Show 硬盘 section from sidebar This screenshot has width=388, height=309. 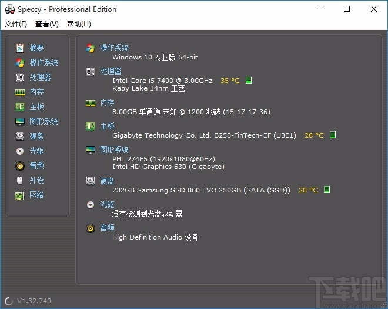coord(36,136)
